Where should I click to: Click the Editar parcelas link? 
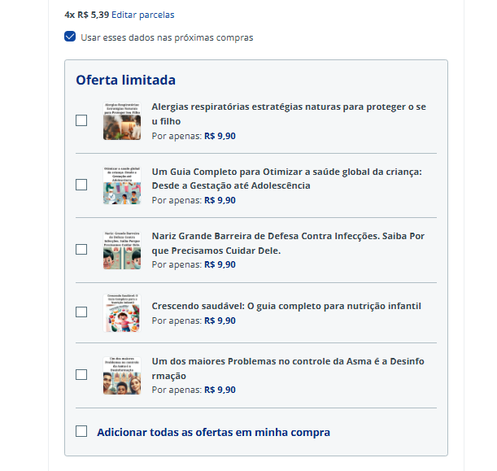click(x=143, y=15)
